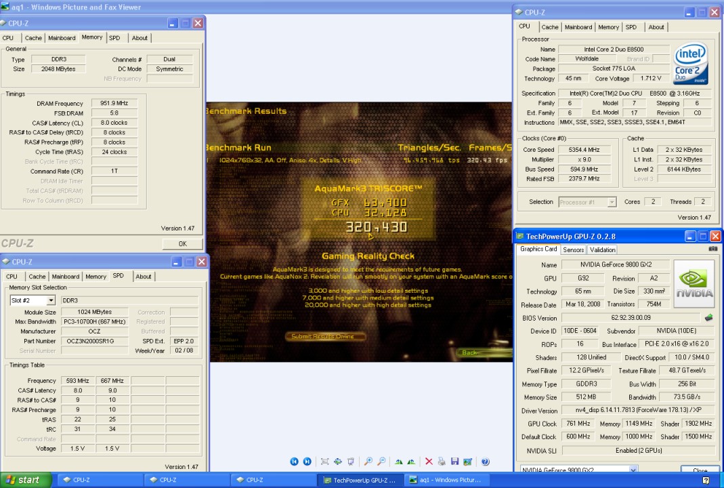Delete the image with the red X icon
This screenshot has height=488, width=724.
click(429, 461)
